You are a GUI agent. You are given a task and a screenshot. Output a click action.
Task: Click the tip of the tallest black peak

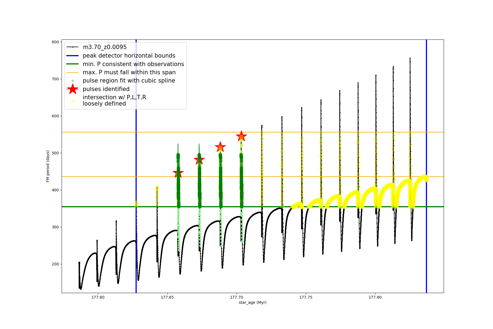(x=410, y=58)
